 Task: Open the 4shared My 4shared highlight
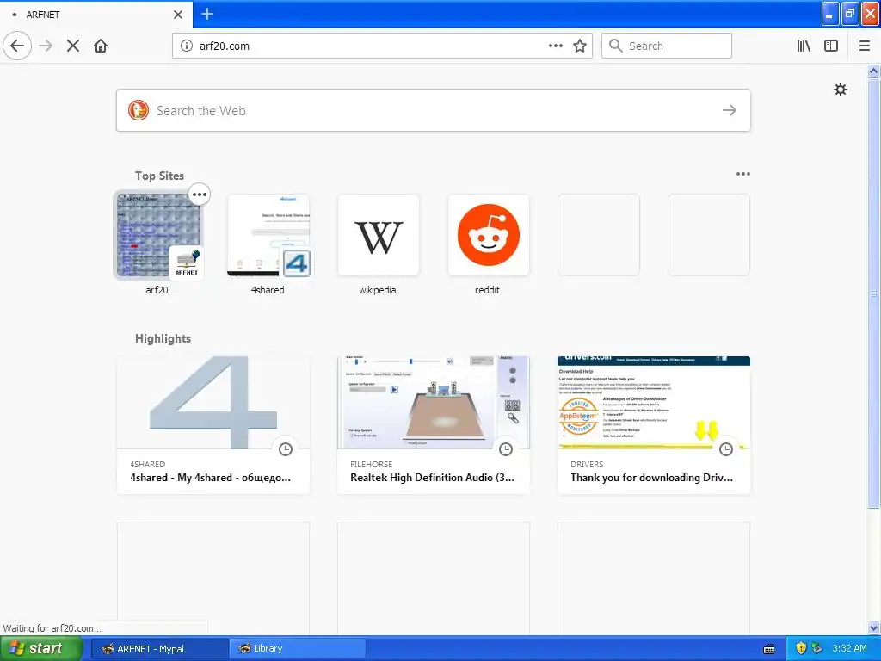[x=213, y=425]
